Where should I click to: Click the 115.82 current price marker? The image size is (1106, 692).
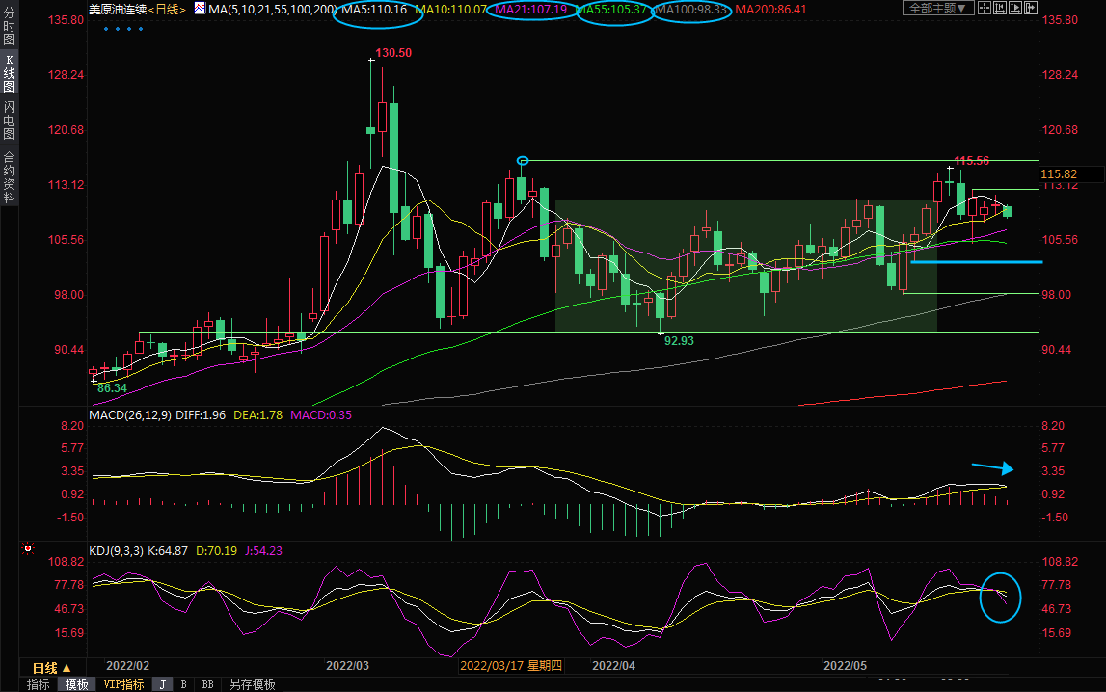tap(1058, 173)
